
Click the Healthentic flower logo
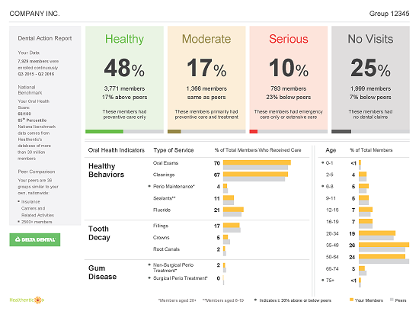tap(39, 300)
